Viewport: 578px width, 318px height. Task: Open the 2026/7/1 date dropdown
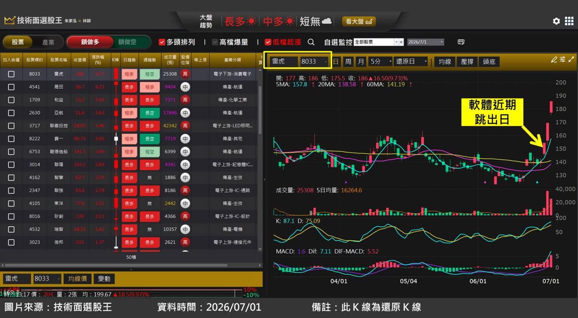click(426, 42)
